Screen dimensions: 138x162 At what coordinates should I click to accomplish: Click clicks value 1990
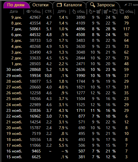tap(80, 76)
